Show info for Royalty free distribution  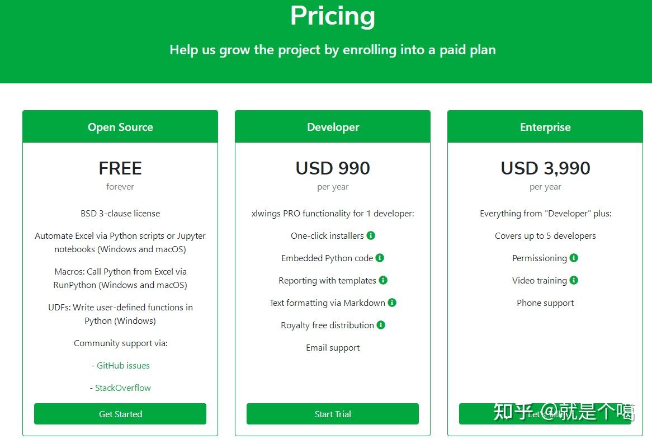coord(381,325)
